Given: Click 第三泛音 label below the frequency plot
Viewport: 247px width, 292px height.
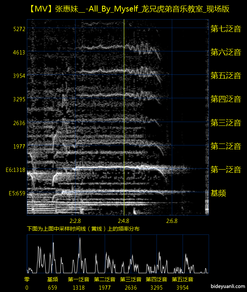Looking at the screenshot, I should 131,279.
